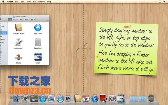Screen dimensions: 168x105
Task: Open the Window menu
Action: click(41, 2)
